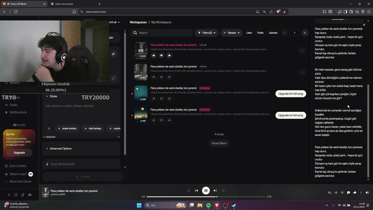Open Suno's Instagram social link
The image size is (373, 210).
(16, 195)
